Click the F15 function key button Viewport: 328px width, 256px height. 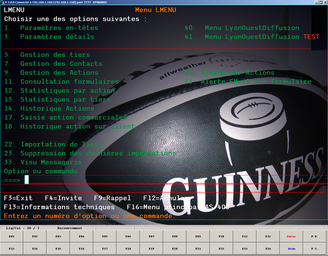(x=58, y=249)
